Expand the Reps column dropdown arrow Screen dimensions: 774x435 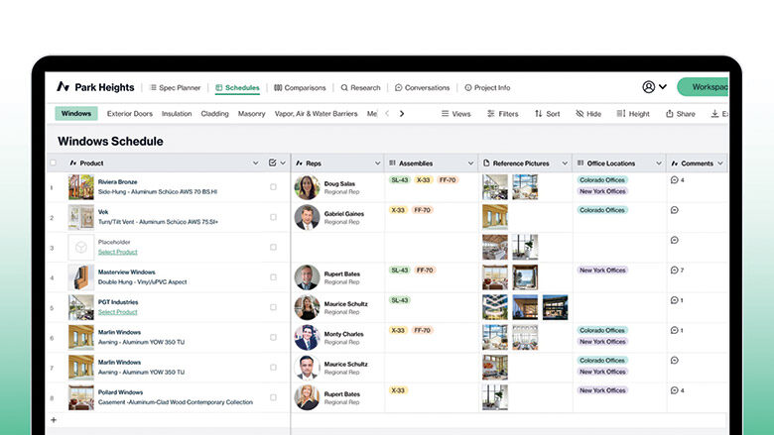tap(377, 163)
